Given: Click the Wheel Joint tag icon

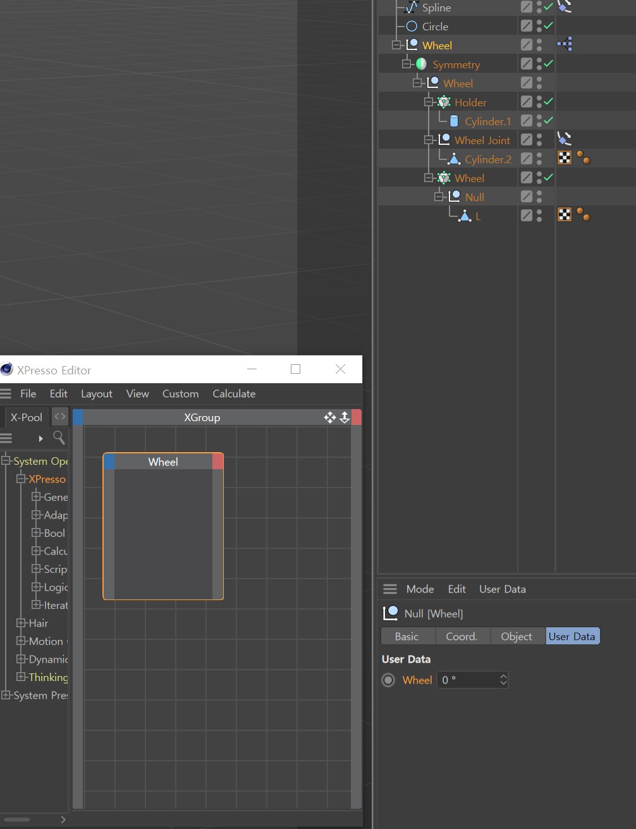Looking at the screenshot, I should [x=564, y=138].
